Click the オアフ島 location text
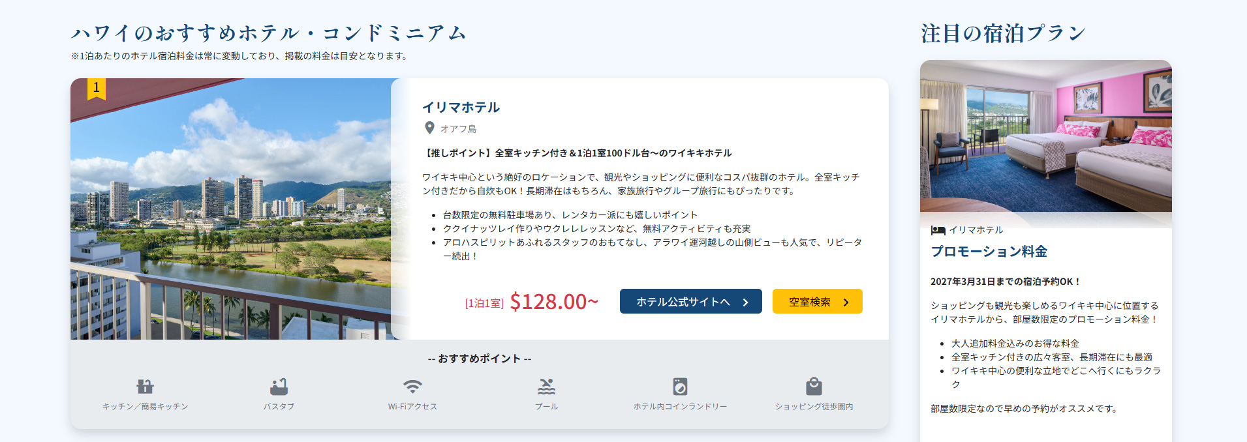This screenshot has width=1247, height=442. tap(458, 129)
